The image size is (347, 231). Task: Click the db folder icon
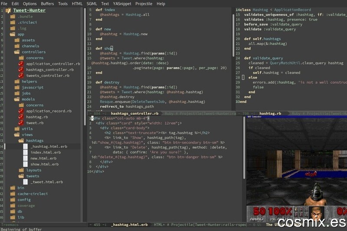coord(13,211)
